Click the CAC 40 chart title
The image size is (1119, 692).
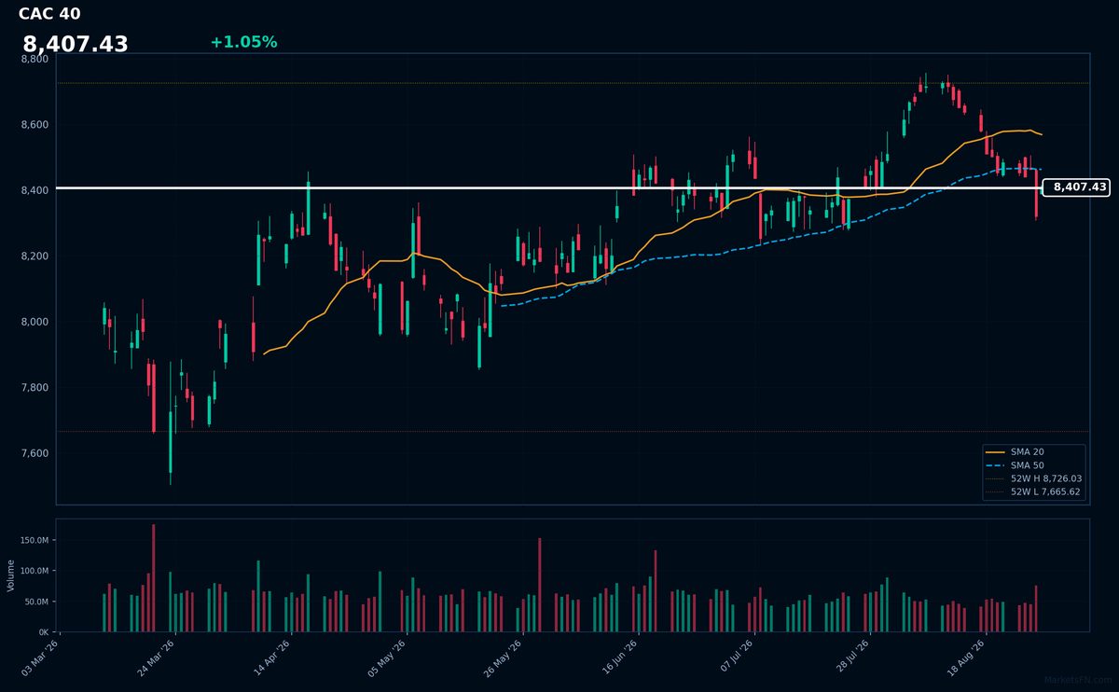(x=49, y=14)
